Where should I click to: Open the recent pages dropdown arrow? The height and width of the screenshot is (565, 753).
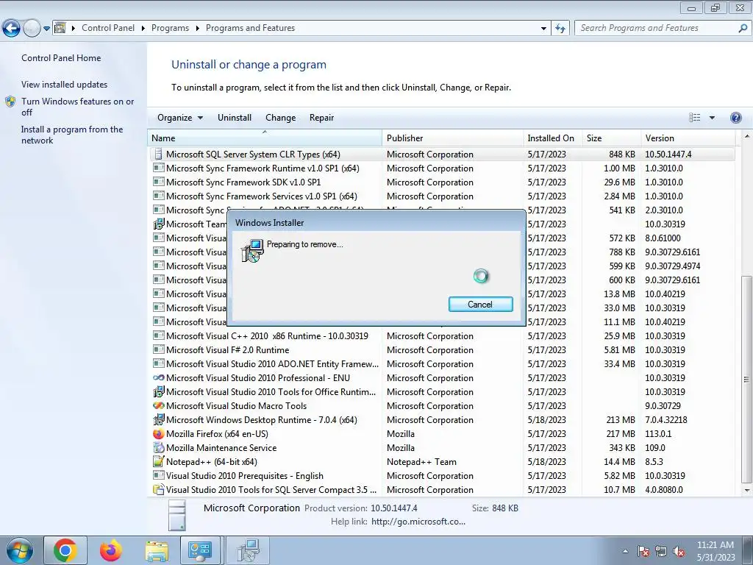click(x=46, y=29)
